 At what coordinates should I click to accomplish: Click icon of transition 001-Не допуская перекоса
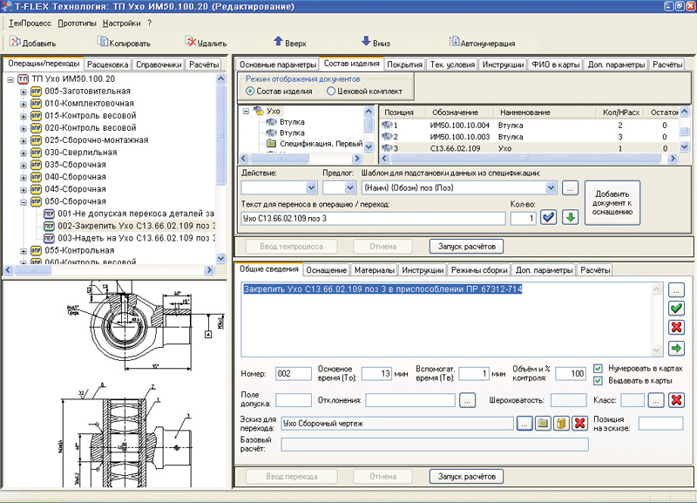49,214
